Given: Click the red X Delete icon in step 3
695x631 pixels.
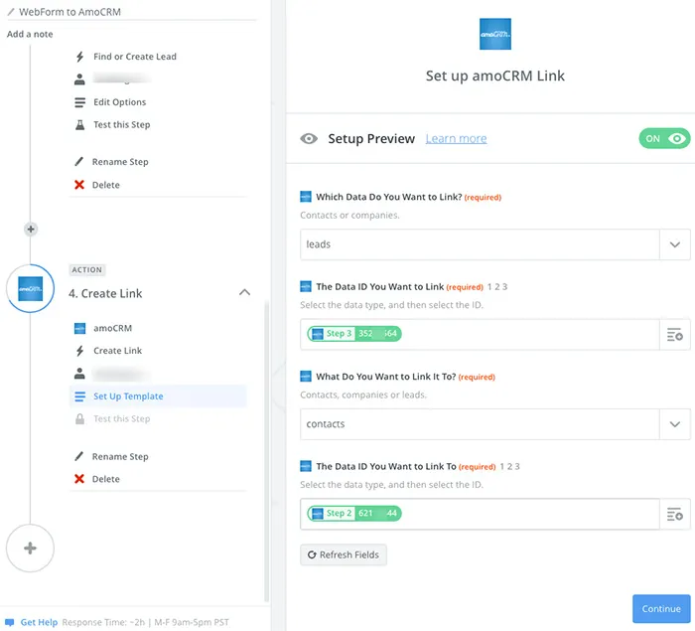Looking at the screenshot, I should pos(79,185).
